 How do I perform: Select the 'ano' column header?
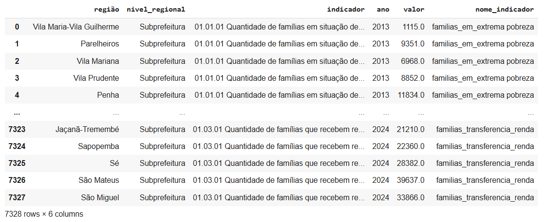(382, 9)
